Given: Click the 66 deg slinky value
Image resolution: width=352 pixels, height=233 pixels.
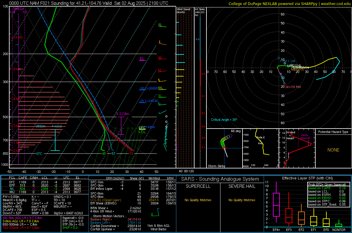Looking at the screenshot, I should point(236,131).
